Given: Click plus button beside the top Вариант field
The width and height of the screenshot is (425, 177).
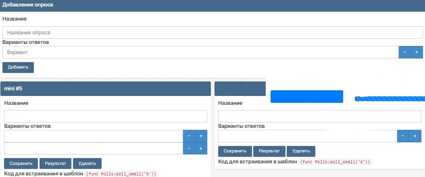Looking at the screenshot, I should tap(416, 52).
